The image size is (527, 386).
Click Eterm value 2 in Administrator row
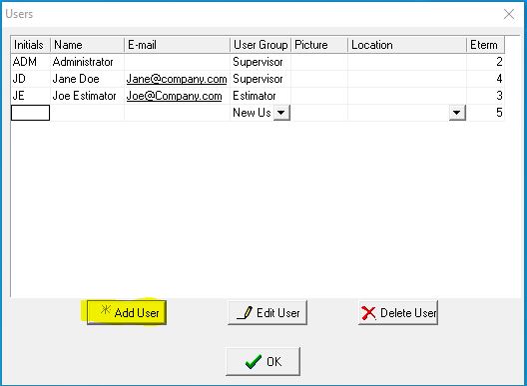coord(486,62)
